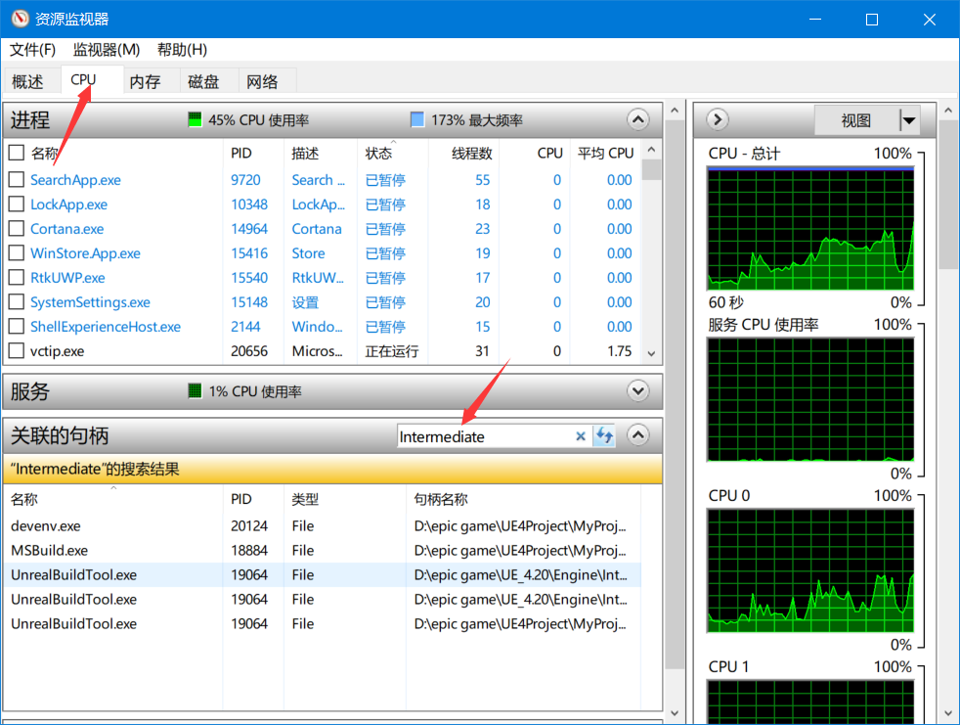Click the process list scroll-down arrow
Viewport: 960px width, 725px height.
coord(651,353)
